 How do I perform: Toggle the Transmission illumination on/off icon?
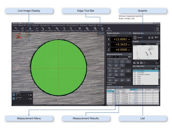(x=14, y=99)
